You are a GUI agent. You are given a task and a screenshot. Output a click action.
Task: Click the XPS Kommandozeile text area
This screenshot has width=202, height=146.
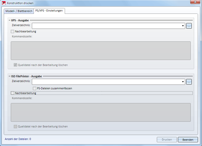(101, 51)
